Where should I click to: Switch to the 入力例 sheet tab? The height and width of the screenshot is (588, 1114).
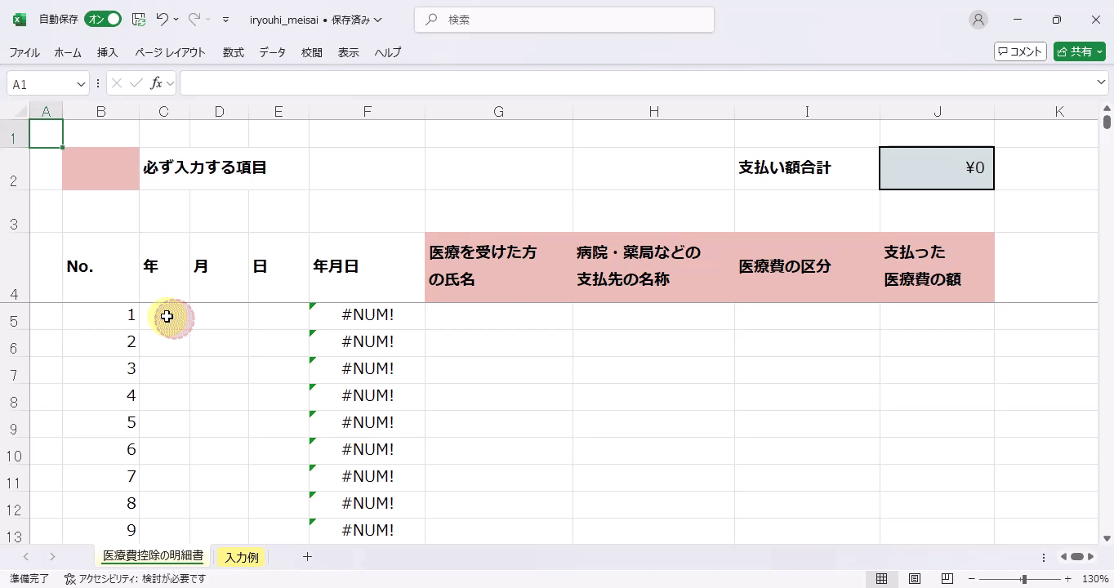coord(242,558)
